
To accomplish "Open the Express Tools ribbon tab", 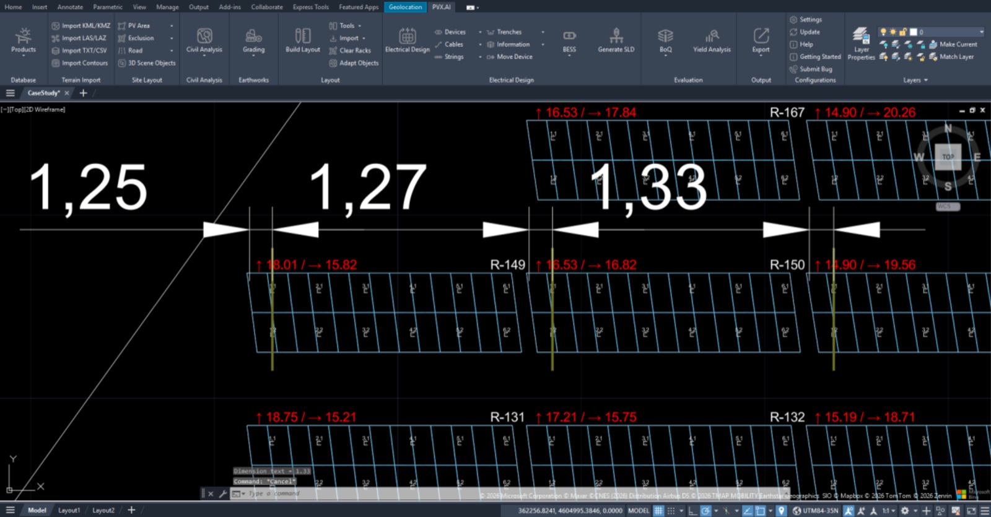I will click(x=311, y=7).
